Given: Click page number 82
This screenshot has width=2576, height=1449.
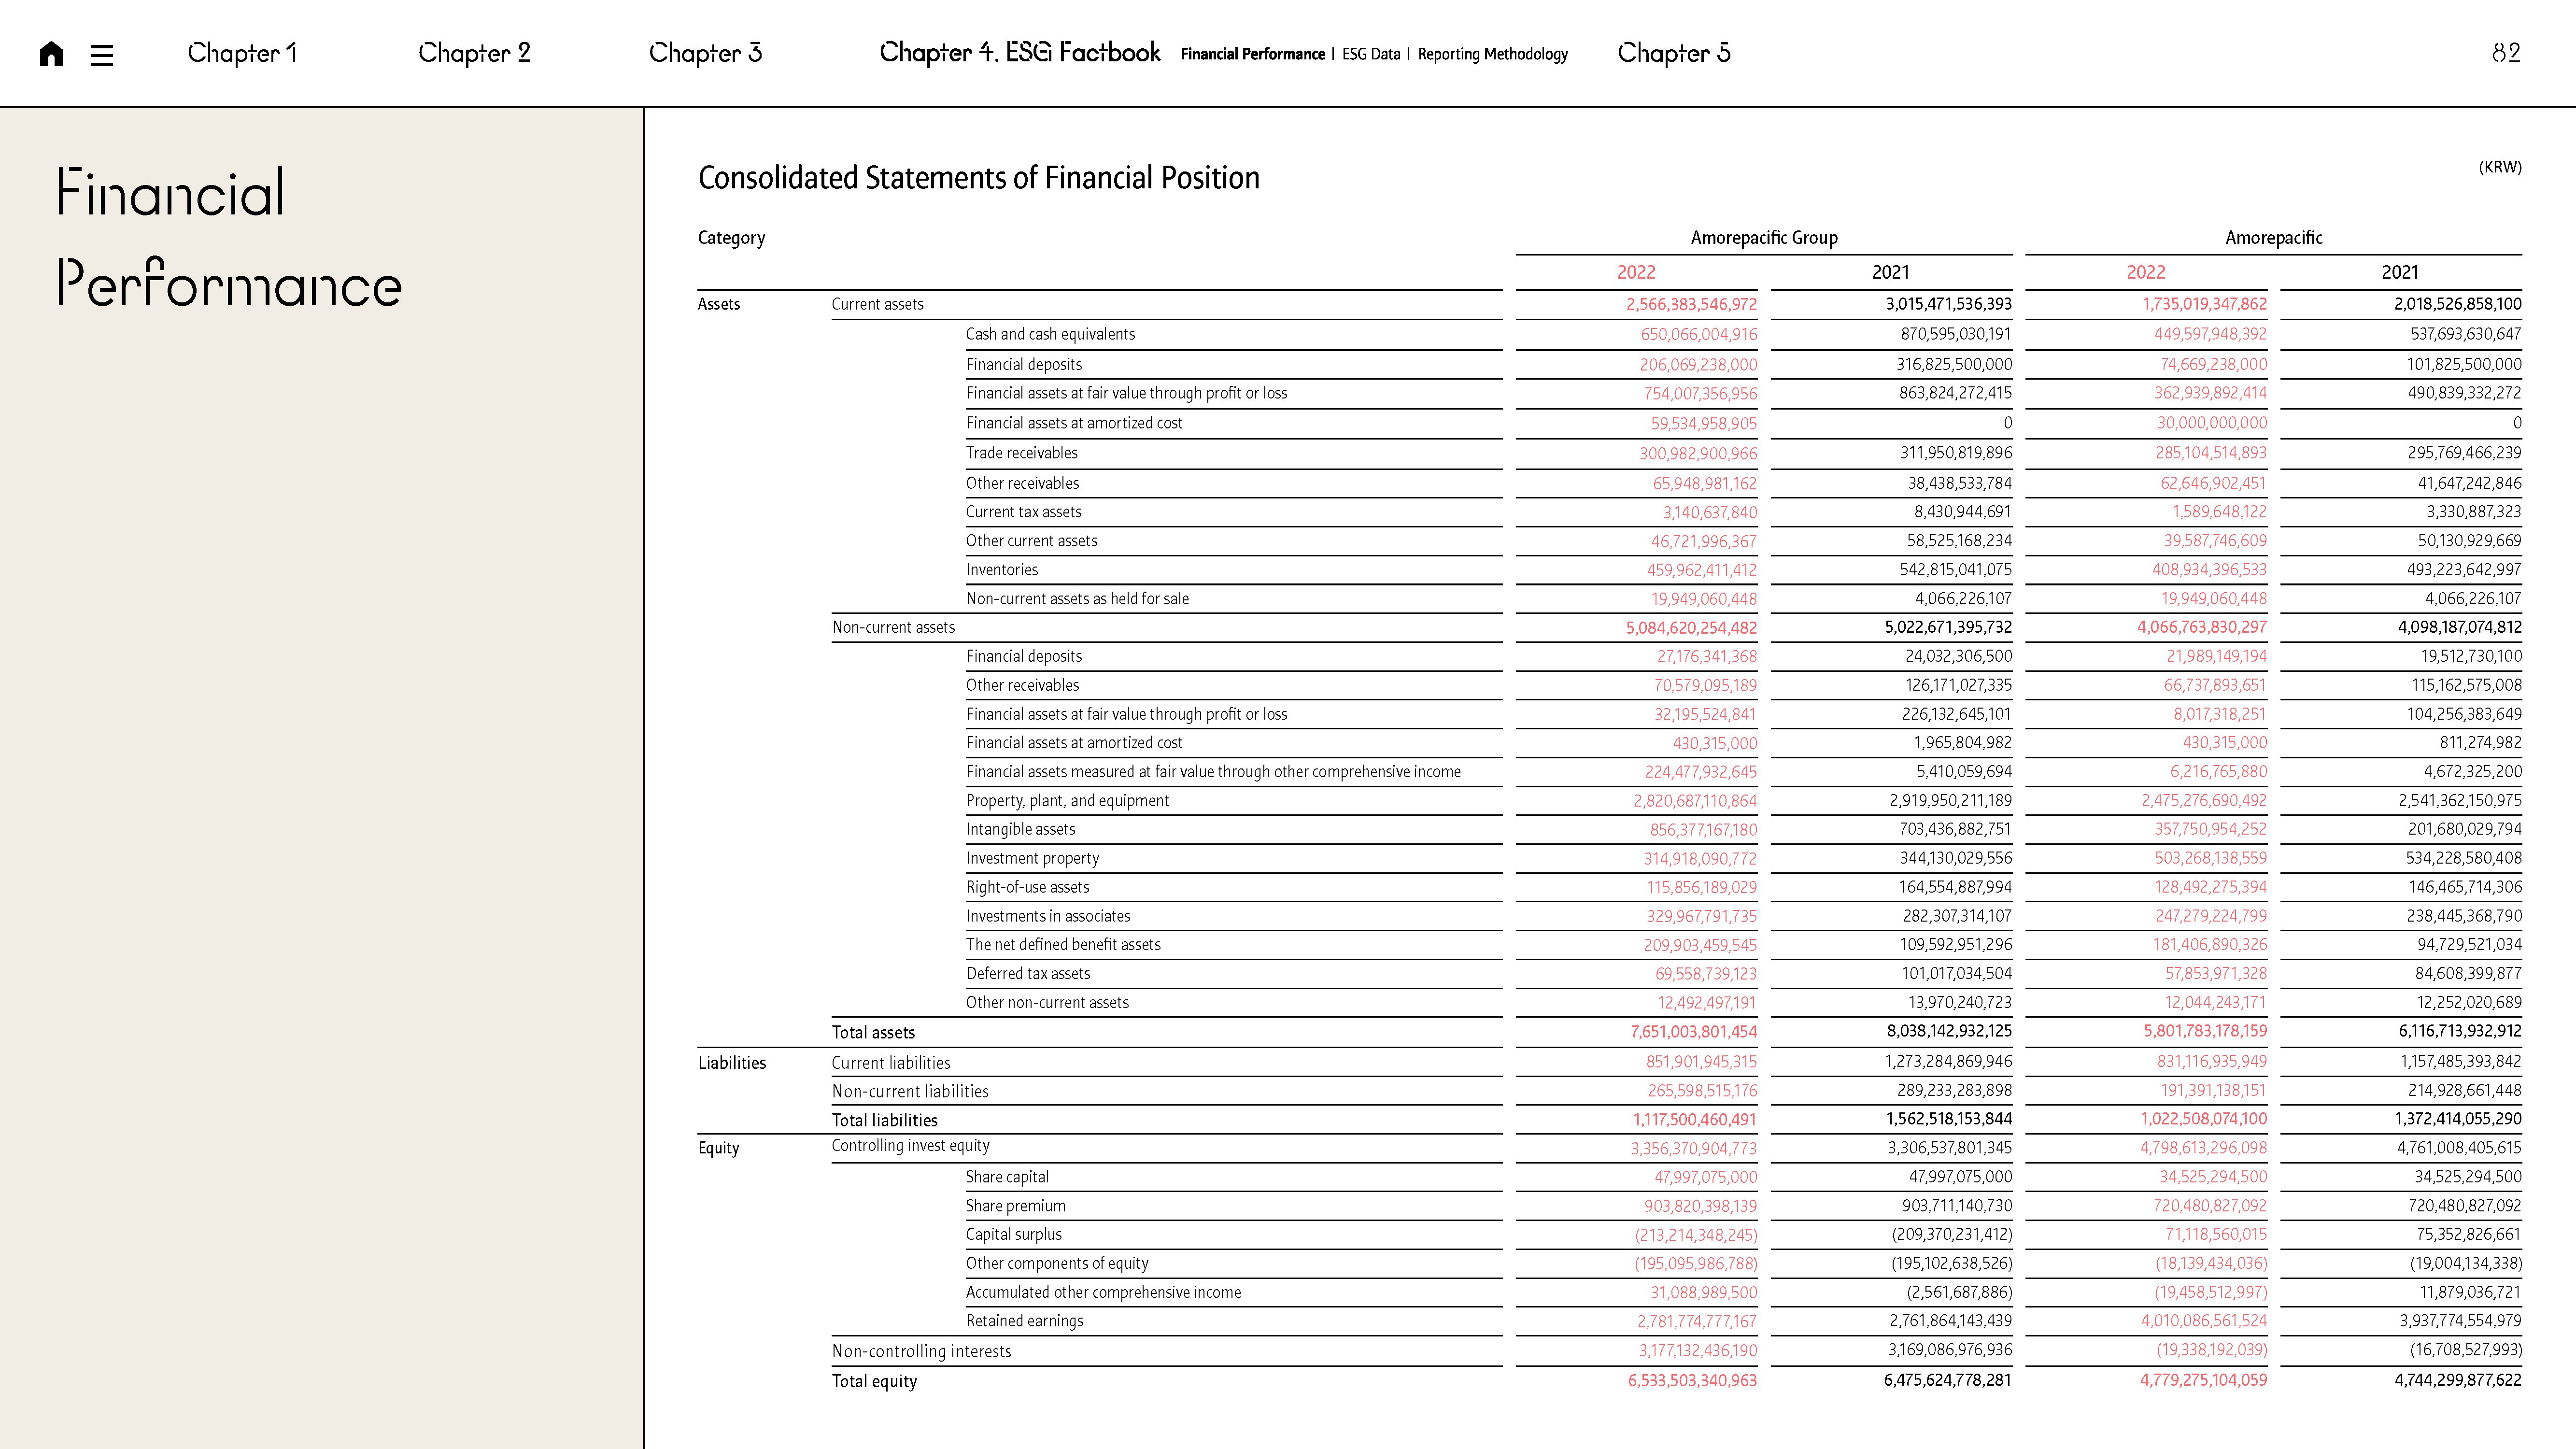Looking at the screenshot, I should 2505,53.
